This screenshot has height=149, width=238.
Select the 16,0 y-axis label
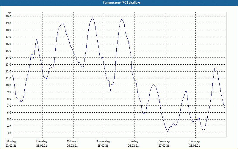(8, 44)
